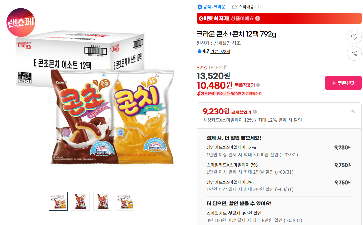
Task: Select first box-and-bags product thumbnail
Action: click(58, 201)
